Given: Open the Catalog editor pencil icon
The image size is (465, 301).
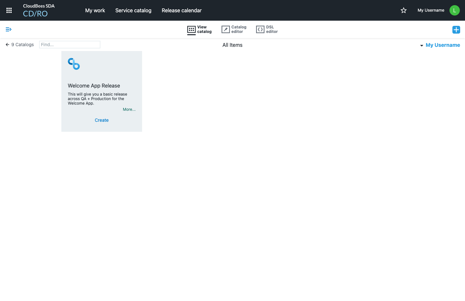Looking at the screenshot, I should [x=226, y=29].
